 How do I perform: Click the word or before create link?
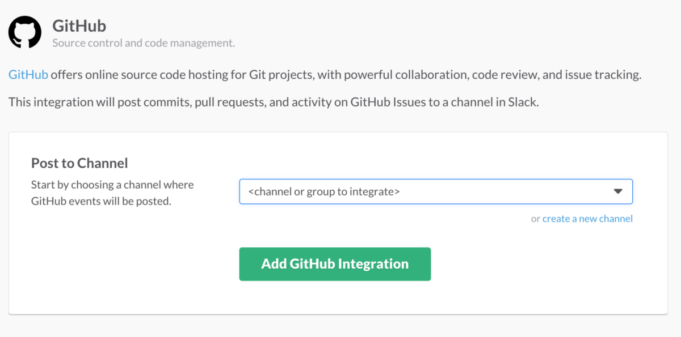coord(535,219)
